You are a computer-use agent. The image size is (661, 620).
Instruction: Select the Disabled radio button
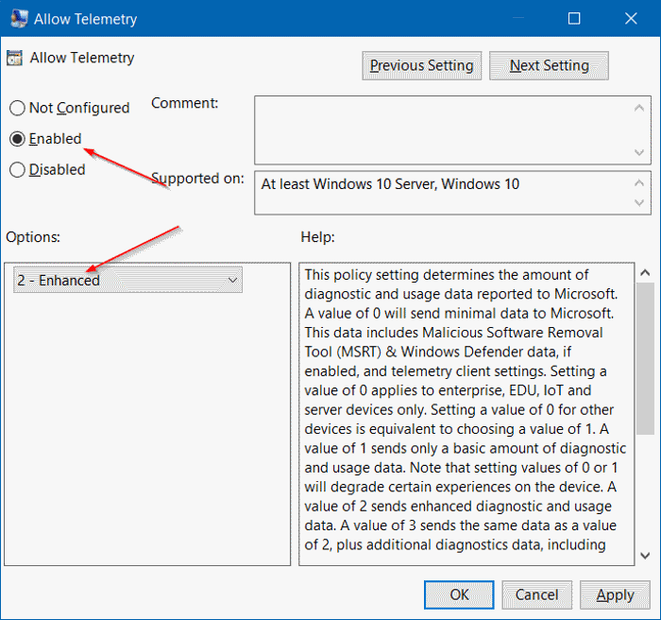coord(17,170)
